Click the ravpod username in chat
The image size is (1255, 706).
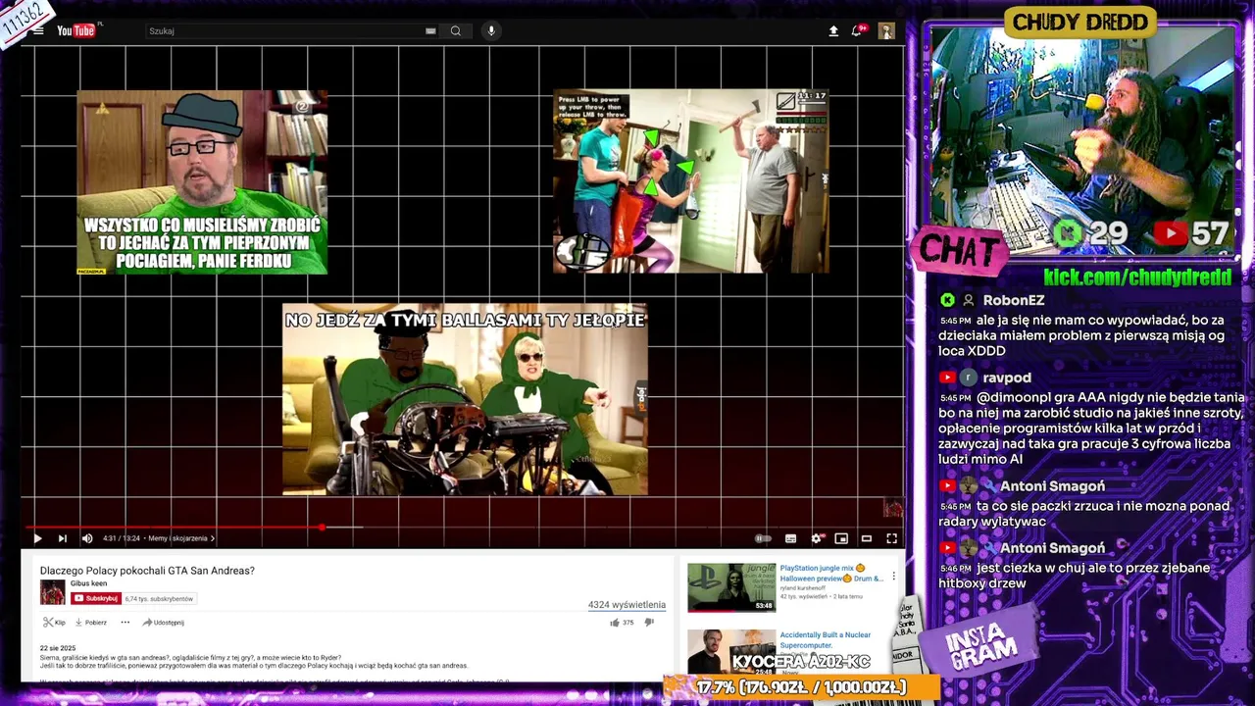pos(1007,378)
